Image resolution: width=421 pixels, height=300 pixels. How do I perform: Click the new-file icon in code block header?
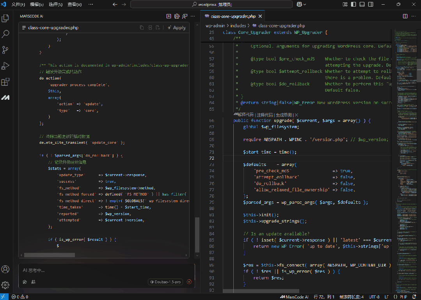tap(158, 28)
